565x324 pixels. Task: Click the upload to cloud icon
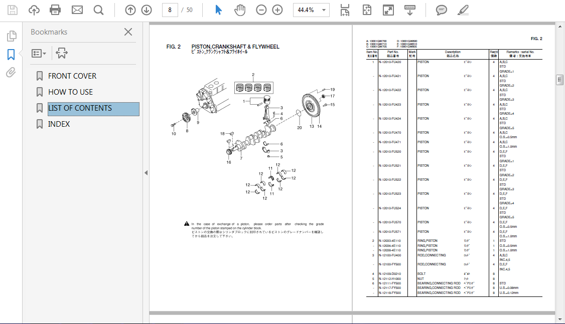pyautogui.click(x=34, y=10)
